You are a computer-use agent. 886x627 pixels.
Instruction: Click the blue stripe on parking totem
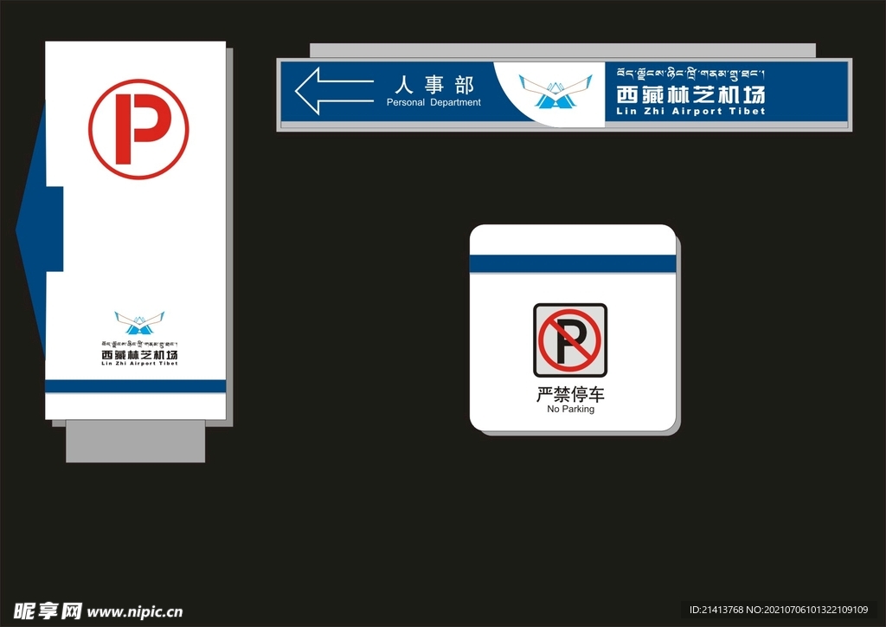click(x=136, y=387)
